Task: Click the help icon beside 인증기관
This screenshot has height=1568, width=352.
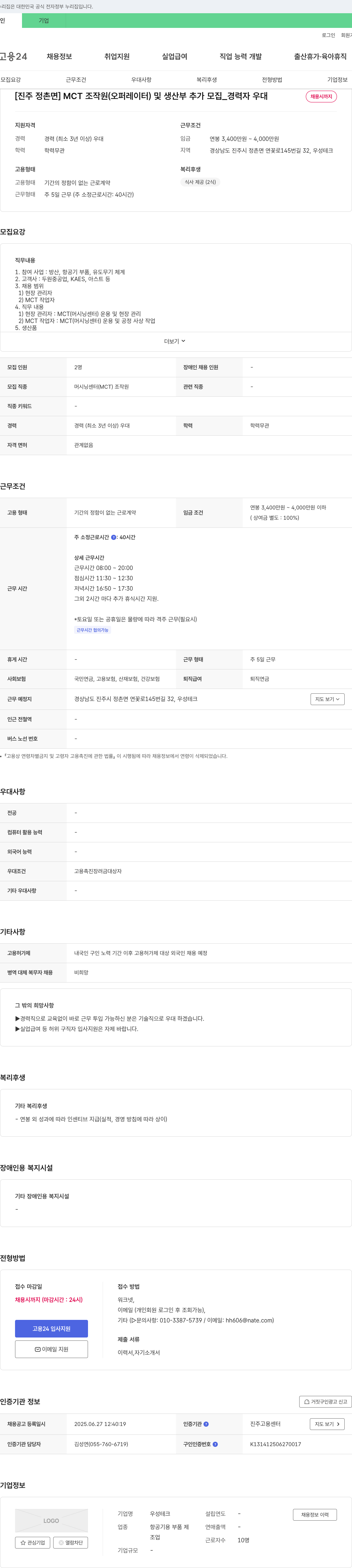Action: [206, 1424]
